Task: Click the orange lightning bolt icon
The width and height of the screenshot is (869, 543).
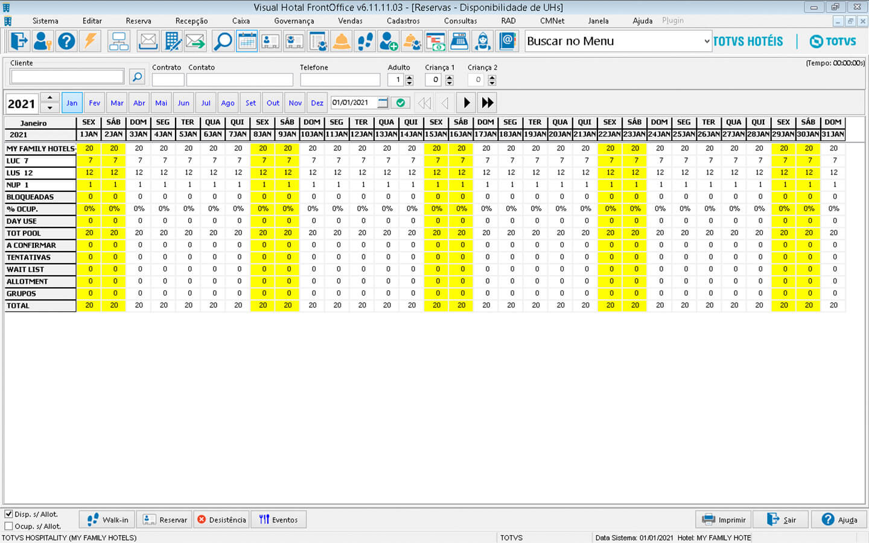Action: pos(91,42)
